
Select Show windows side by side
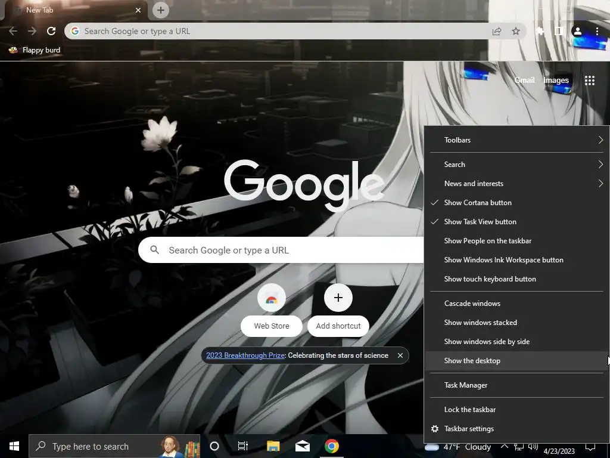516,342
